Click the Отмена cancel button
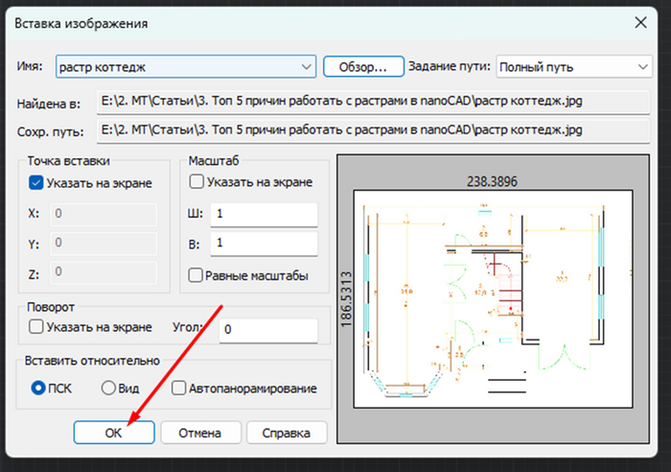671x472 pixels. 200,433
